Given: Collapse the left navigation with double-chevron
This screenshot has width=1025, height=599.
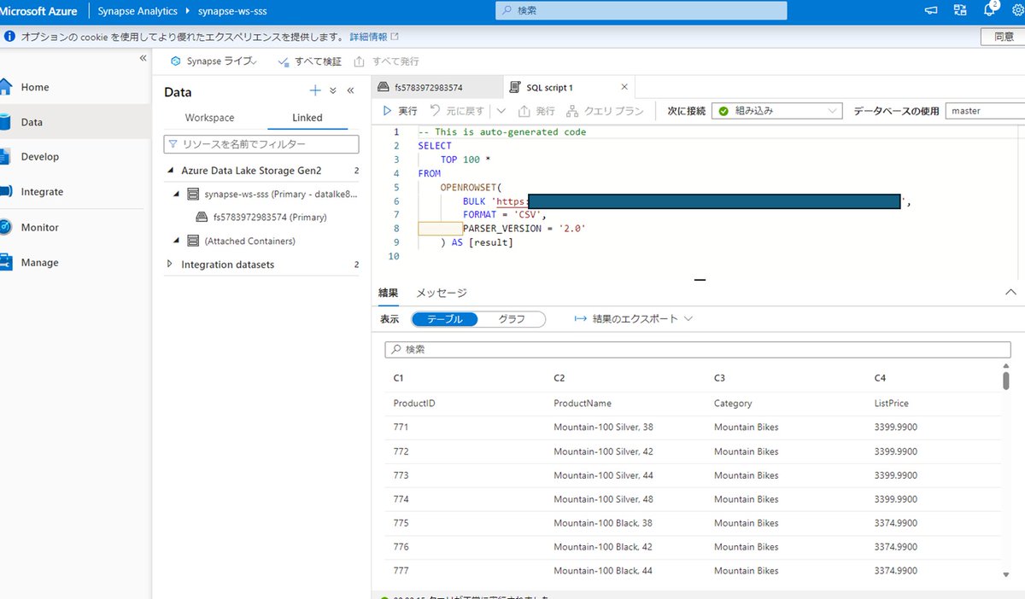Looking at the screenshot, I should coord(143,58).
